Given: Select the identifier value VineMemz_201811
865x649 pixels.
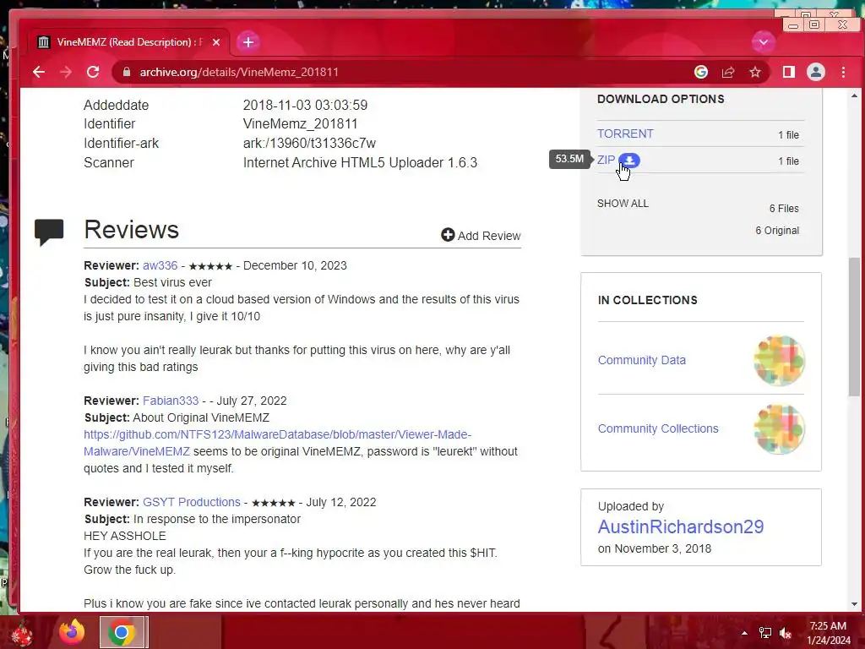Looking at the screenshot, I should tap(300, 124).
